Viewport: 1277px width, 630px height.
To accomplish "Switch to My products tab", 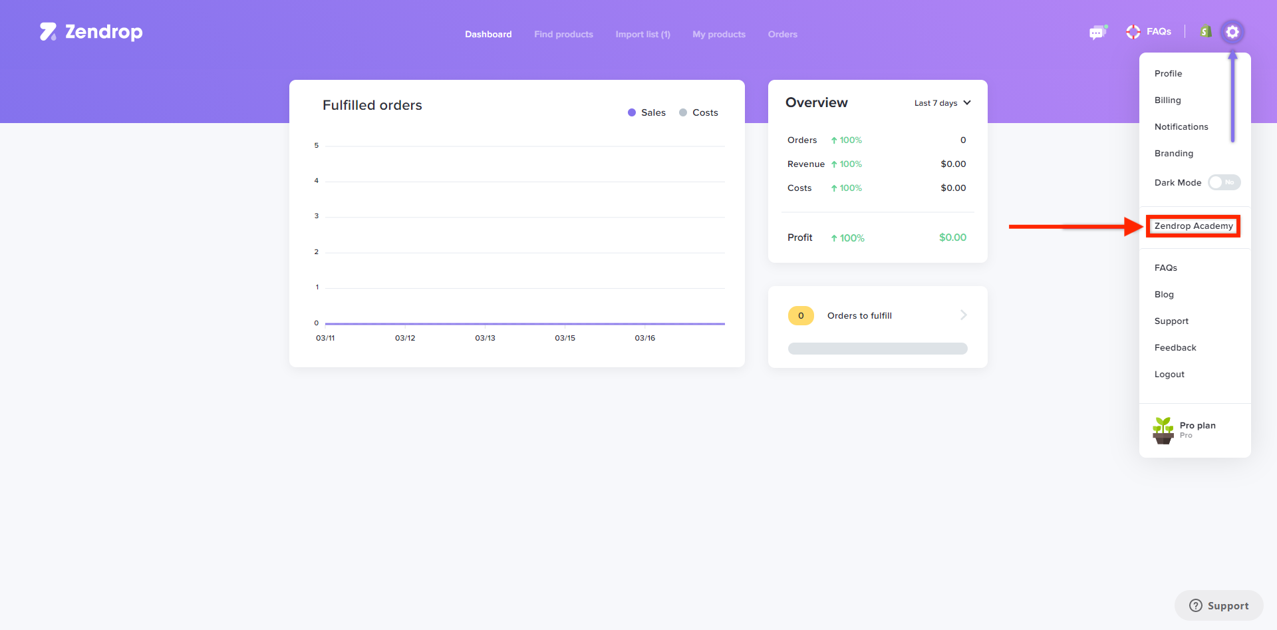I will pyautogui.click(x=719, y=34).
